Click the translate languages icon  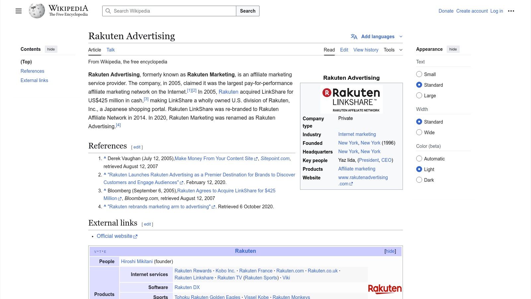point(354,37)
